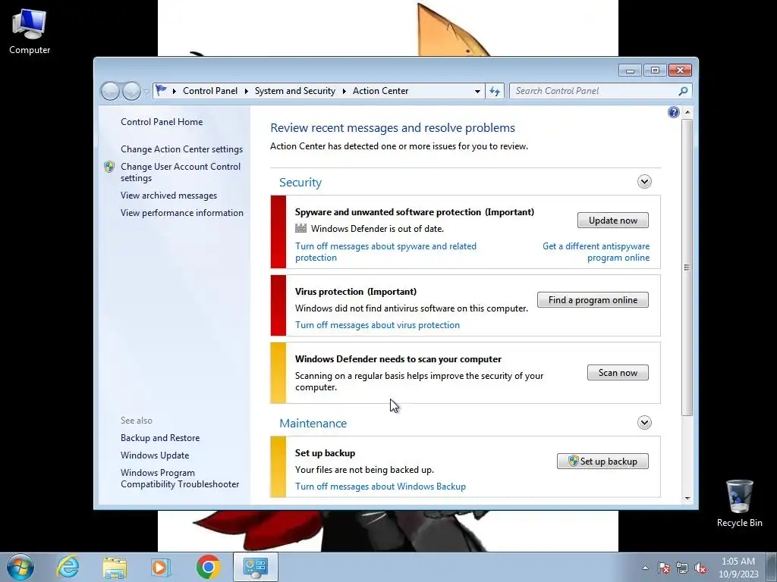The height and width of the screenshot is (582, 777).
Task: Click the Show desktop strip
Action: [x=772, y=567]
